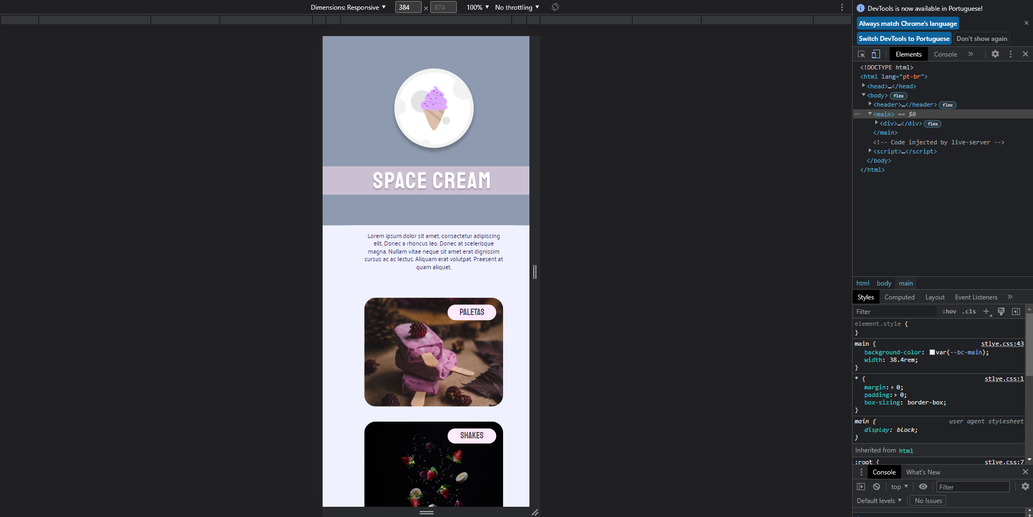Open the Layout tab
The width and height of the screenshot is (1033, 517).
pyautogui.click(x=935, y=297)
